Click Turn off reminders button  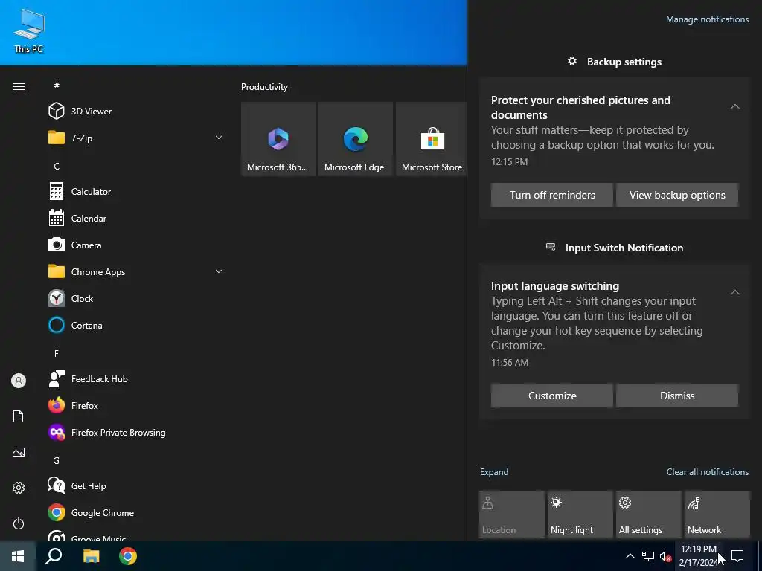click(x=551, y=195)
